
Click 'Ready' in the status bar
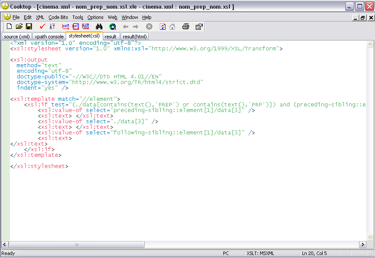coord(8,253)
